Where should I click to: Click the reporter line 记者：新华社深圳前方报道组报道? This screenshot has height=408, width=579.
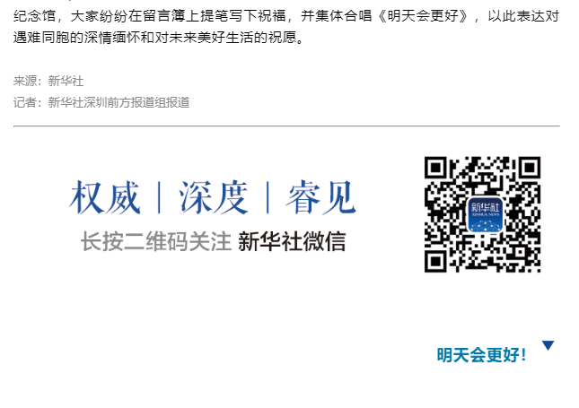tap(101, 102)
